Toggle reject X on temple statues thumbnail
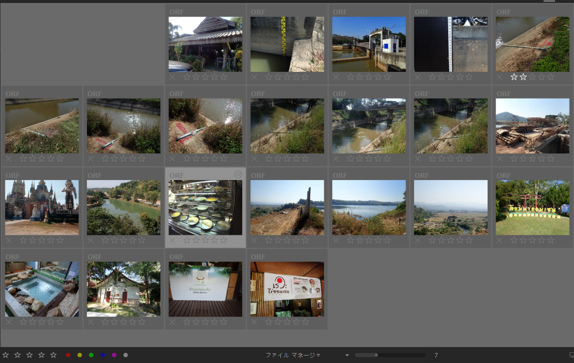The height and width of the screenshot is (363, 574). [x=9, y=240]
